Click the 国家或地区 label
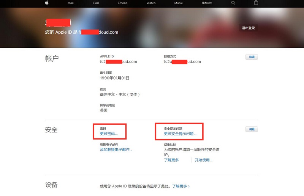 pyautogui.click(x=108, y=105)
